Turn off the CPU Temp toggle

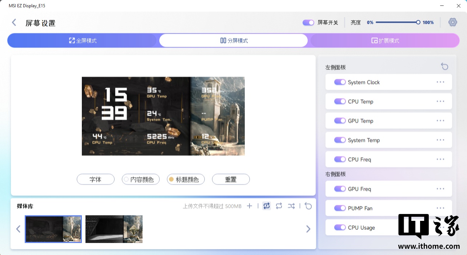point(340,101)
